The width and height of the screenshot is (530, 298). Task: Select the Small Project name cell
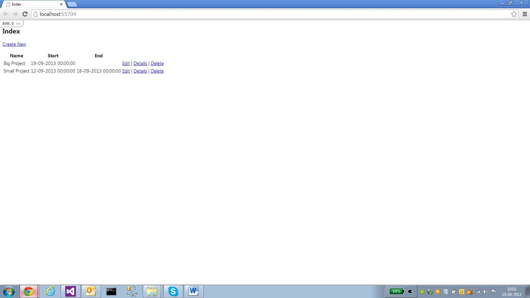(x=17, y=71)
